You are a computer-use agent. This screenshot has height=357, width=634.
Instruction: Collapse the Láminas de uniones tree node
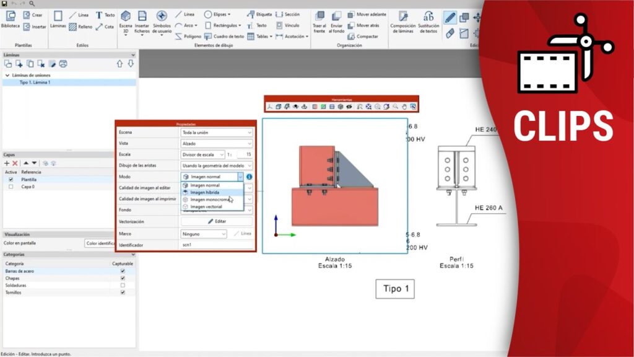[7, 75]
